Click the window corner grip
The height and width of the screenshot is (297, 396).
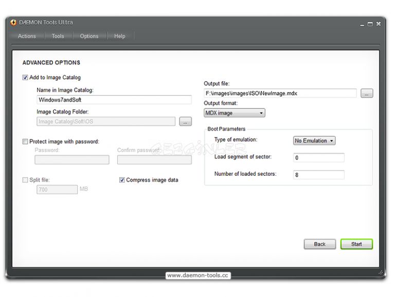click(x=381, y=272)
